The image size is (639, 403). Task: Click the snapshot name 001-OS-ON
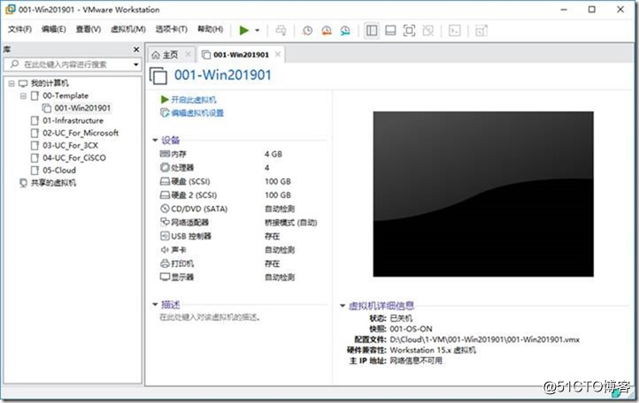coord(411,329)
